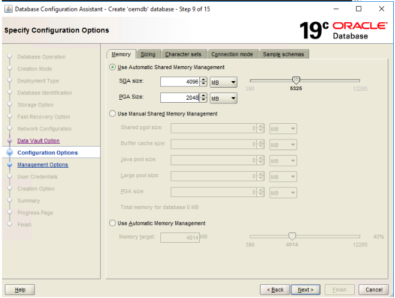Click the Java application icon in title bar
This screenshot has width=395, height=298.
click(x=8, y=9)
